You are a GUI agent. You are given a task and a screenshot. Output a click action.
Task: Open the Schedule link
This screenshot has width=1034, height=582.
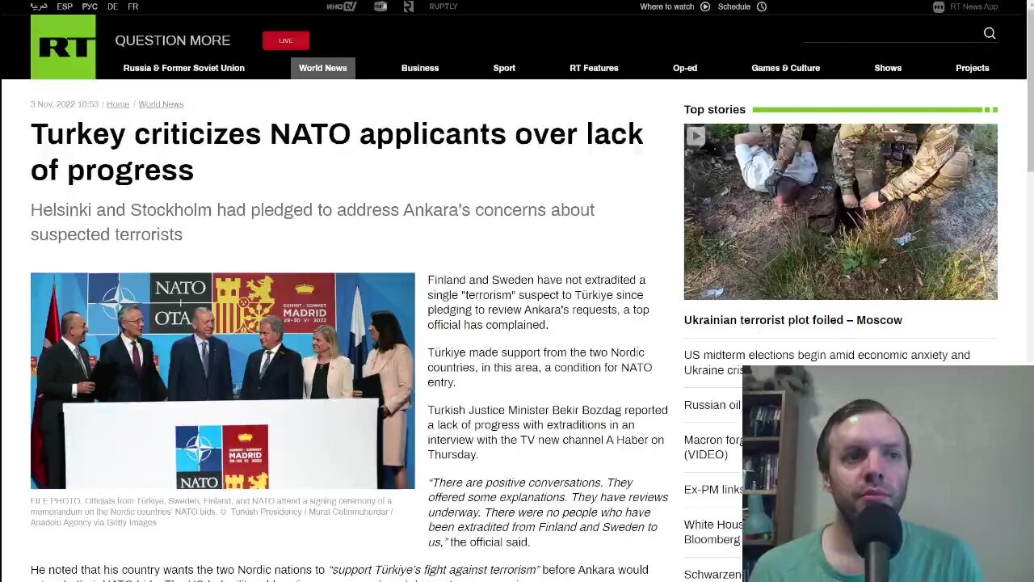pyautogui.click(x=734, y=6)
